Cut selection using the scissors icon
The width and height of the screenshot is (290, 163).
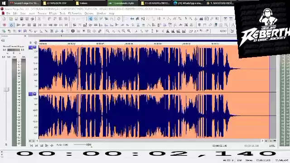tap(39, 19)
